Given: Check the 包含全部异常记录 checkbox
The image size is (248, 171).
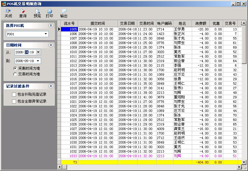Looking at the screenshot, I should tap(14, 101).
